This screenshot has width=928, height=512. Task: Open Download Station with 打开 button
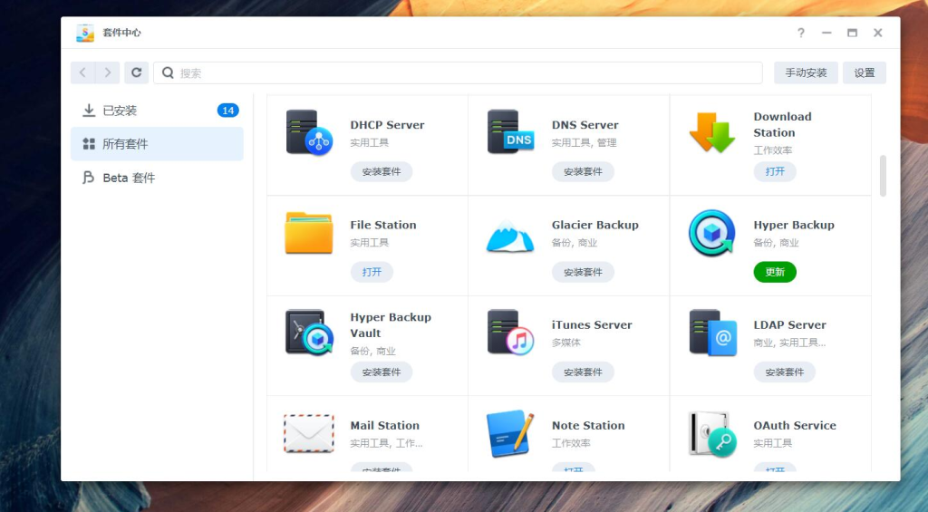(775, 171)
